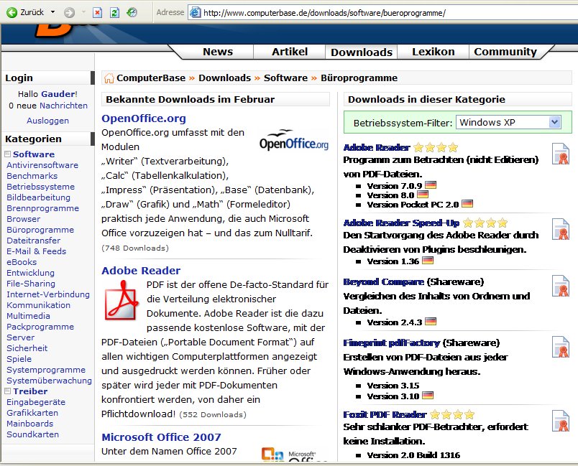The image size is (578, 466).
Task: Open the Betriebssystem-Filter Windows XP dropdown
Action: [508, 122]
